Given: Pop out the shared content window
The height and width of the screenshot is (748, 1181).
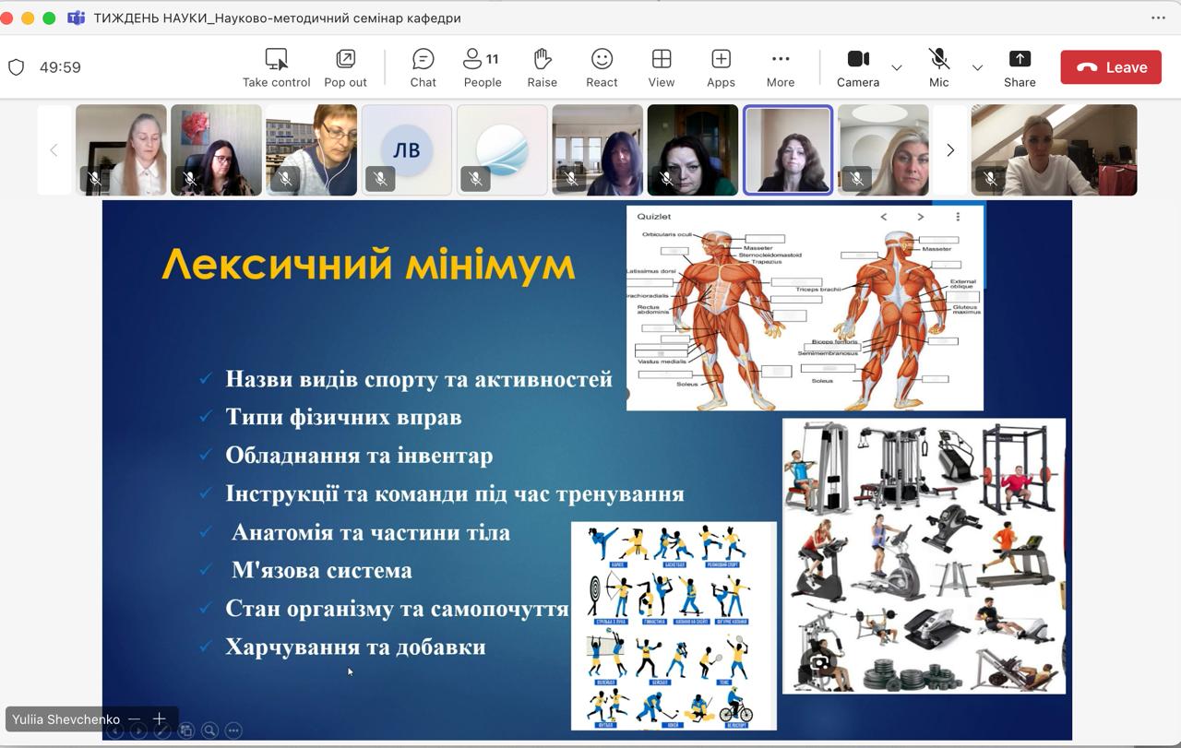Looking at the screenshot, I should pyautogui.click(x=345, y=67).
